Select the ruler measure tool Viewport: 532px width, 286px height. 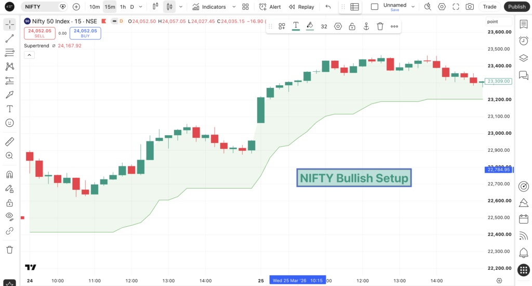(9, 141)
